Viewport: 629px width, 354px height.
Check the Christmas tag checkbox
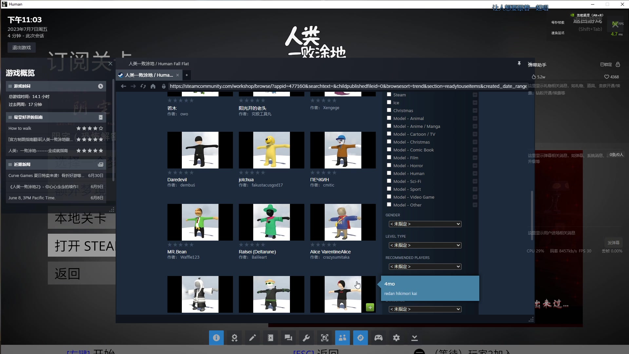coord(389,110)
